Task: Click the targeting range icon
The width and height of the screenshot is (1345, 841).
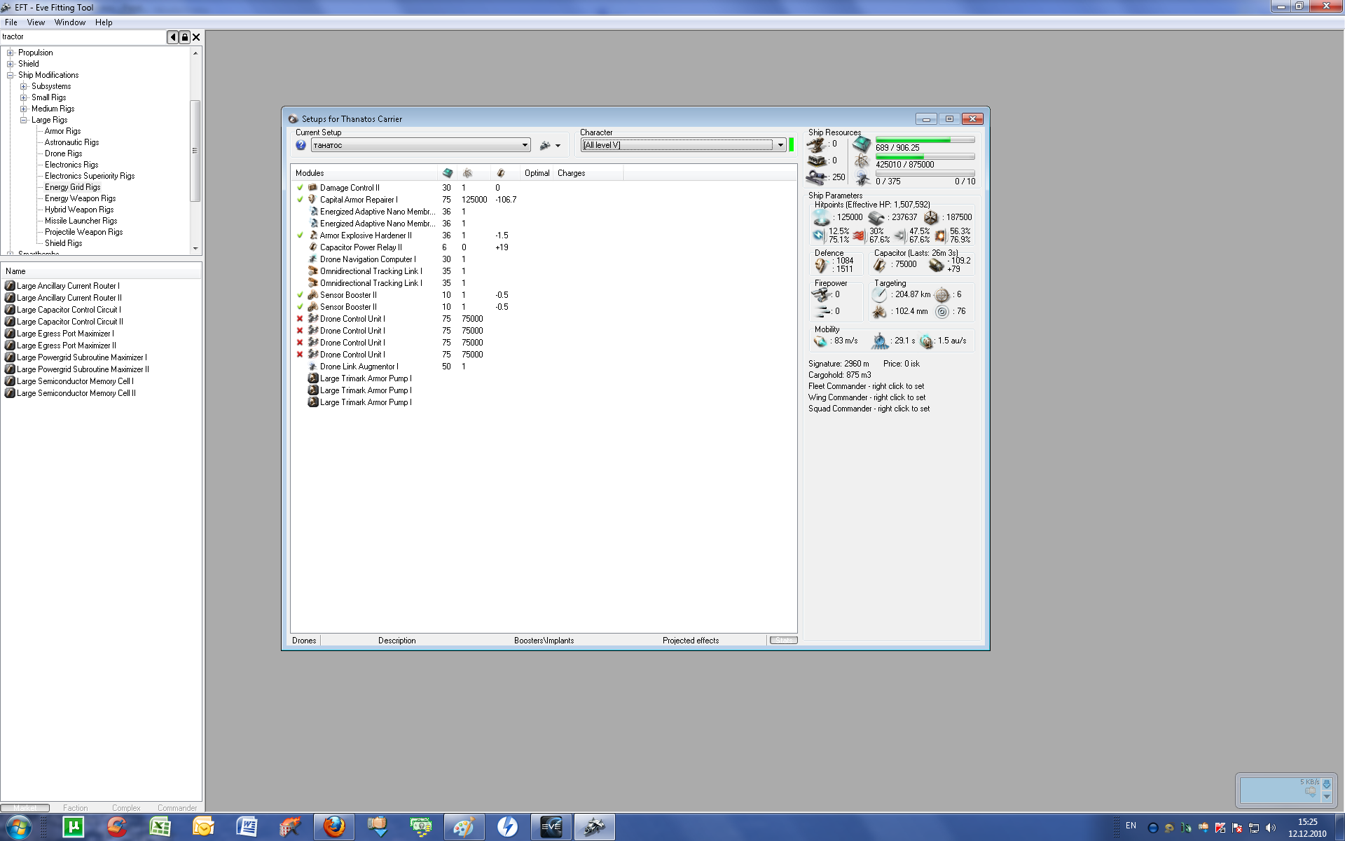Action: 879,295
